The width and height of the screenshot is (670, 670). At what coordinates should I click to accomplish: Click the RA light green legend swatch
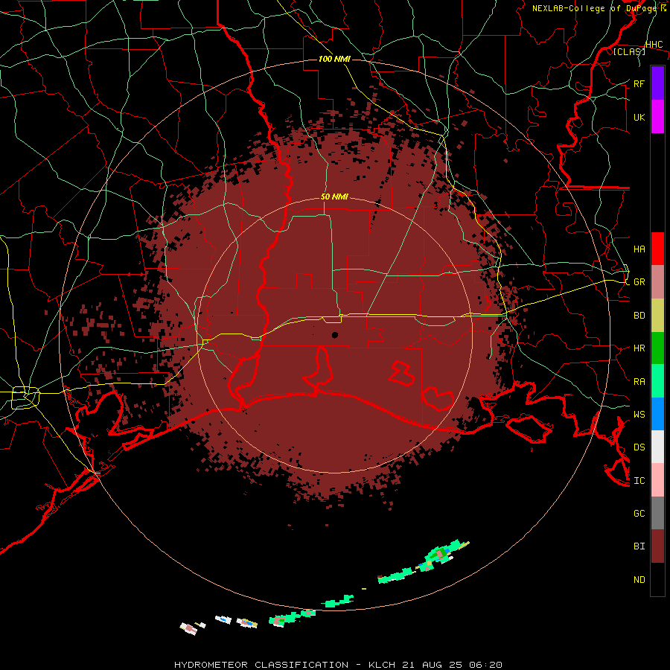coord(657,381)
